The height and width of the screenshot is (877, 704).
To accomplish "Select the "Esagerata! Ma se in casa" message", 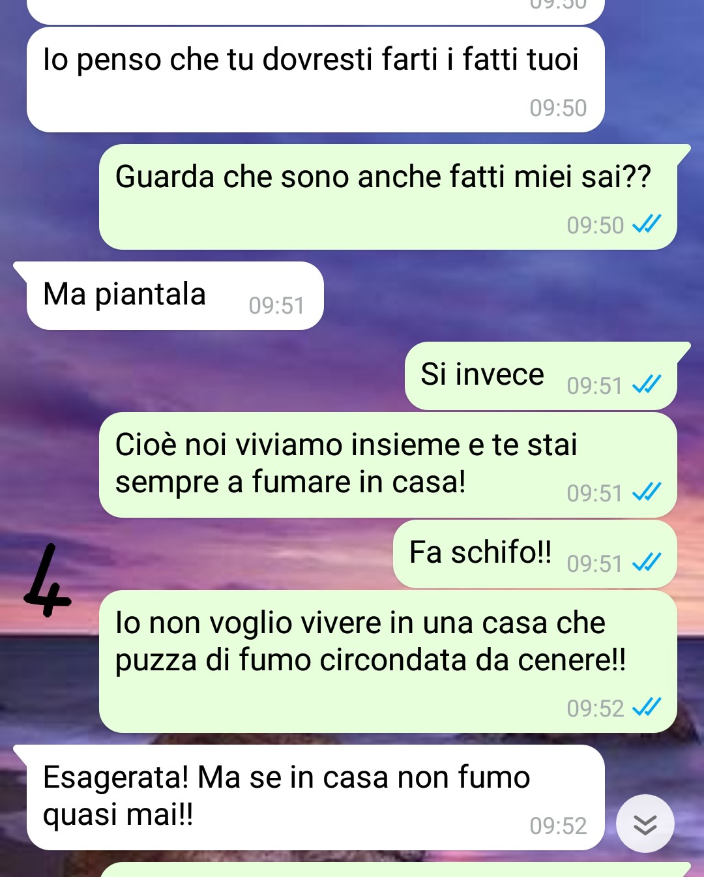I will (315, 797).
